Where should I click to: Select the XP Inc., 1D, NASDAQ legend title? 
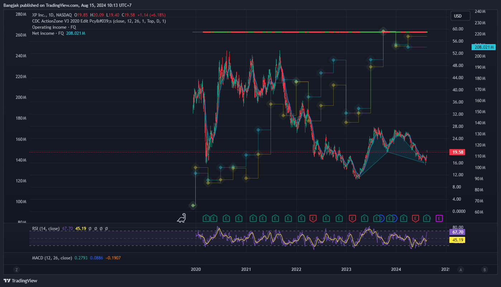click(x=52, y=15)
